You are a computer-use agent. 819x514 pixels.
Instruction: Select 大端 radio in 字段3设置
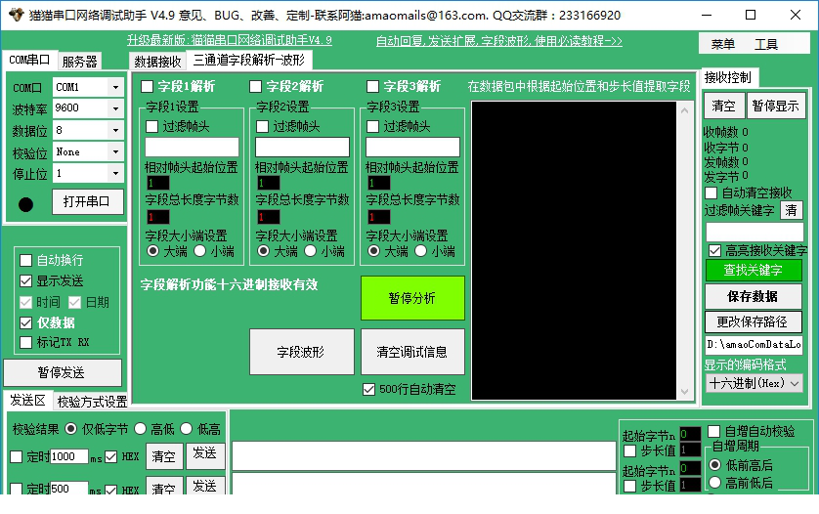coord(374,251)
